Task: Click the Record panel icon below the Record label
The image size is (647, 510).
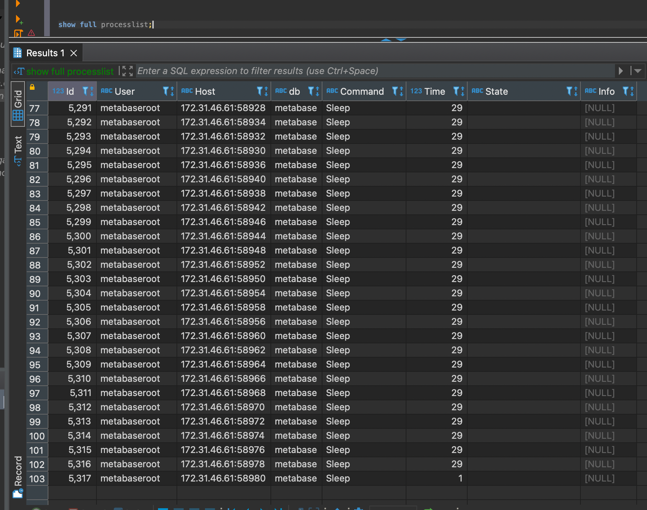Action: click(x=18, y=493)
